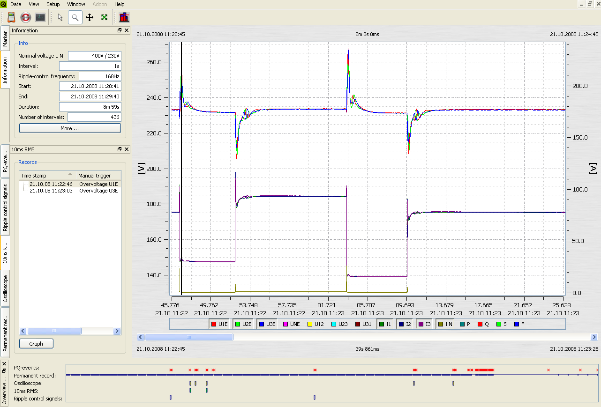Enable the Q reactive power channel
The width and height of the screenshot is (601, 407).
click(483, 324)
